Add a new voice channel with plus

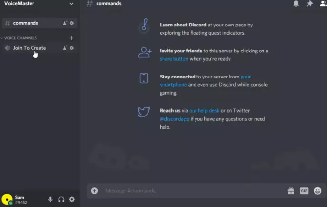click(x=71, y=38)
